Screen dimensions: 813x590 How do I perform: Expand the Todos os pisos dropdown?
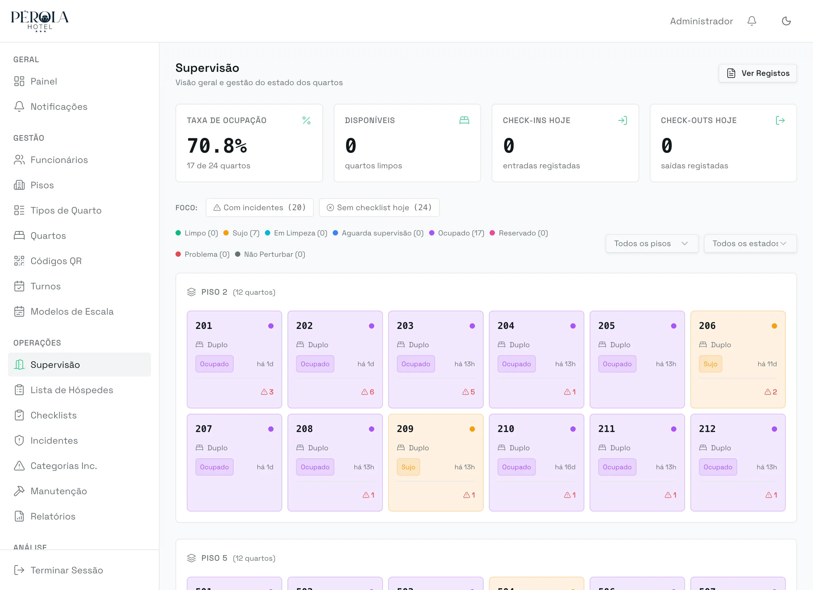pyautogui.click(x=652, y=243)
